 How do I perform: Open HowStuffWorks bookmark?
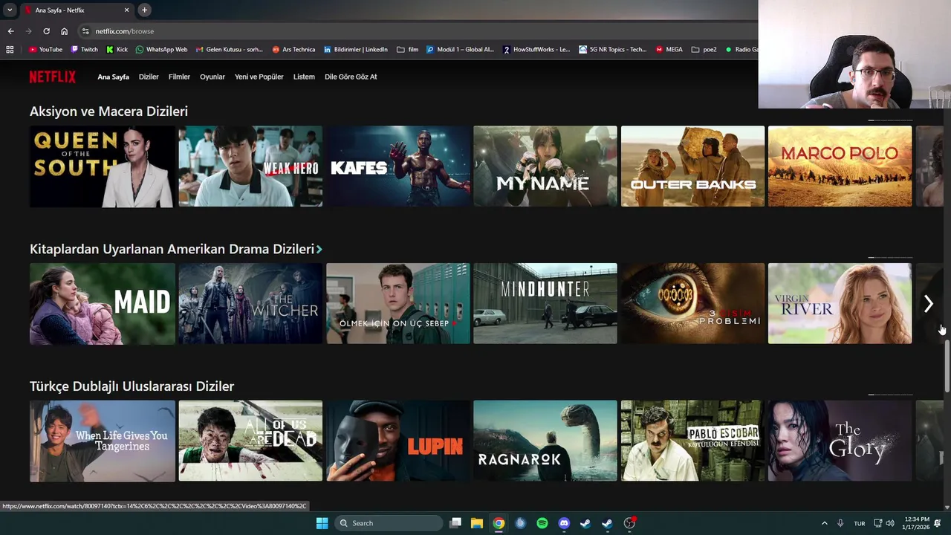click(x=536, y=50)
